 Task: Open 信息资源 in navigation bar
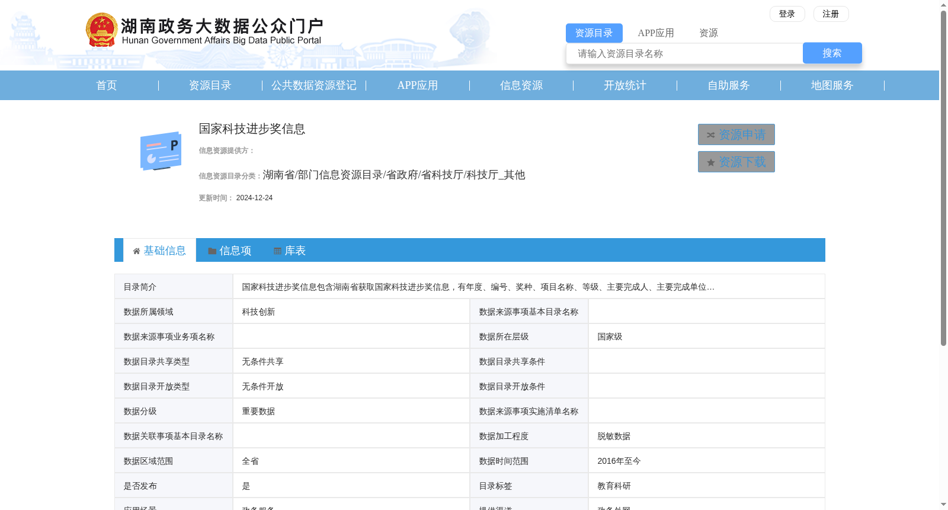(x=521, y=85)
